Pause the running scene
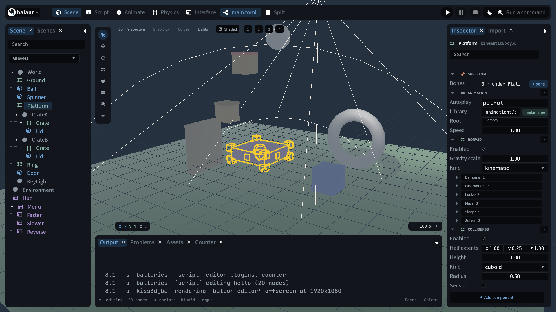The width and height of the screenshot is (556, 312). pos(461,12)
